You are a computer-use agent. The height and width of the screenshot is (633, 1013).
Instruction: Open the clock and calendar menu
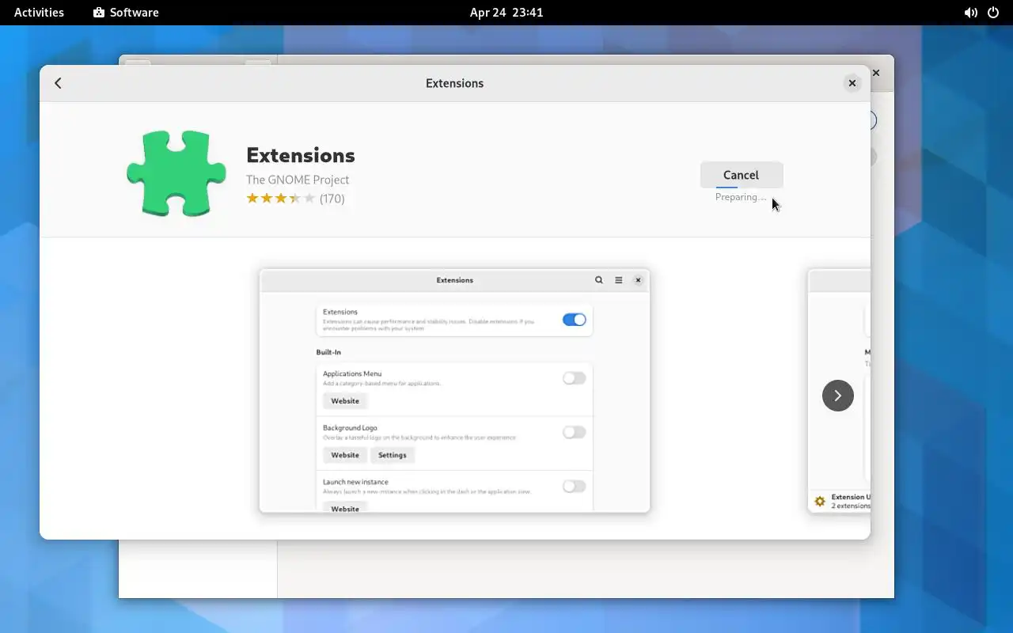(x=506, y=13)
